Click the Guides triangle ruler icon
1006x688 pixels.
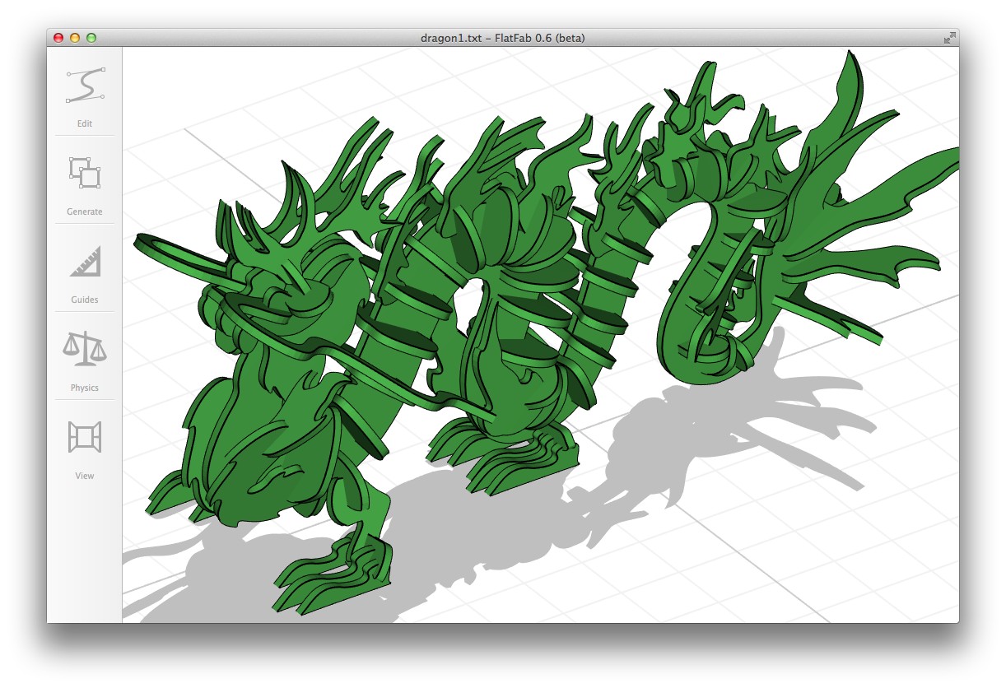coord(85,262)
